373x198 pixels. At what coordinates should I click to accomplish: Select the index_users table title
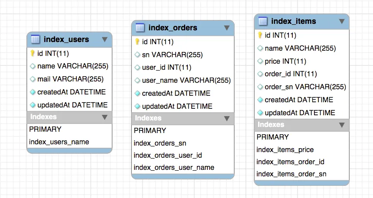66,39
